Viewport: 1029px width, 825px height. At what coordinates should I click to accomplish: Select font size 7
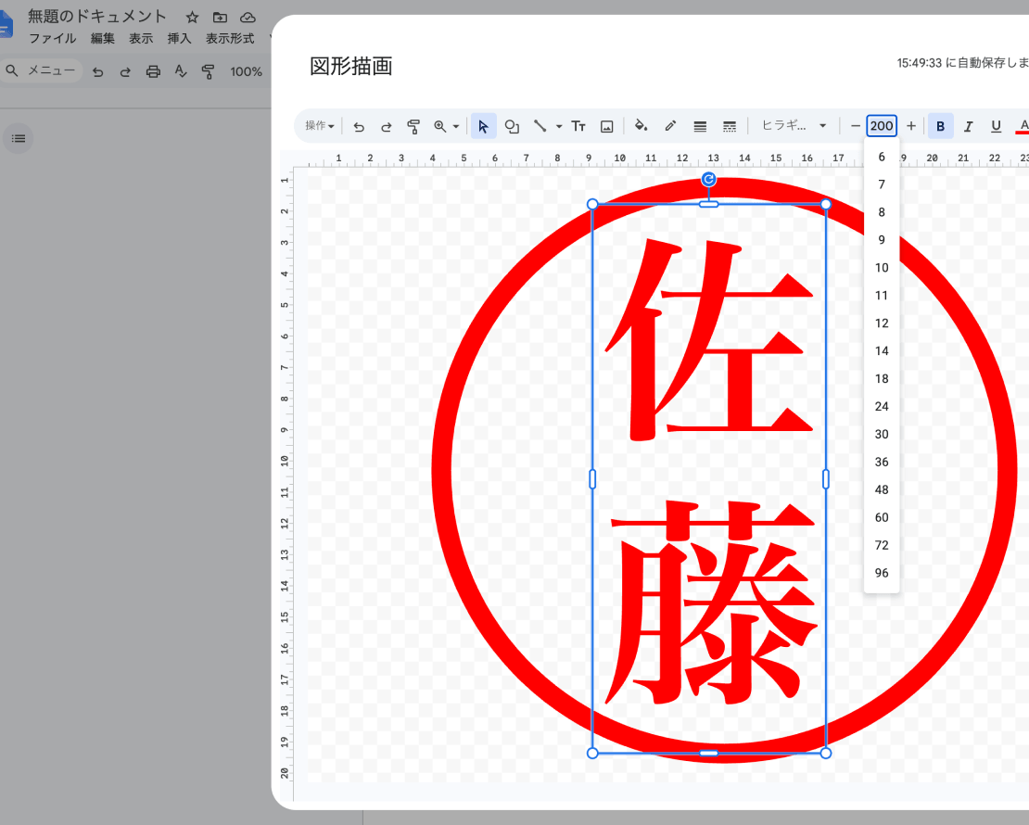[x=882, y=184]
